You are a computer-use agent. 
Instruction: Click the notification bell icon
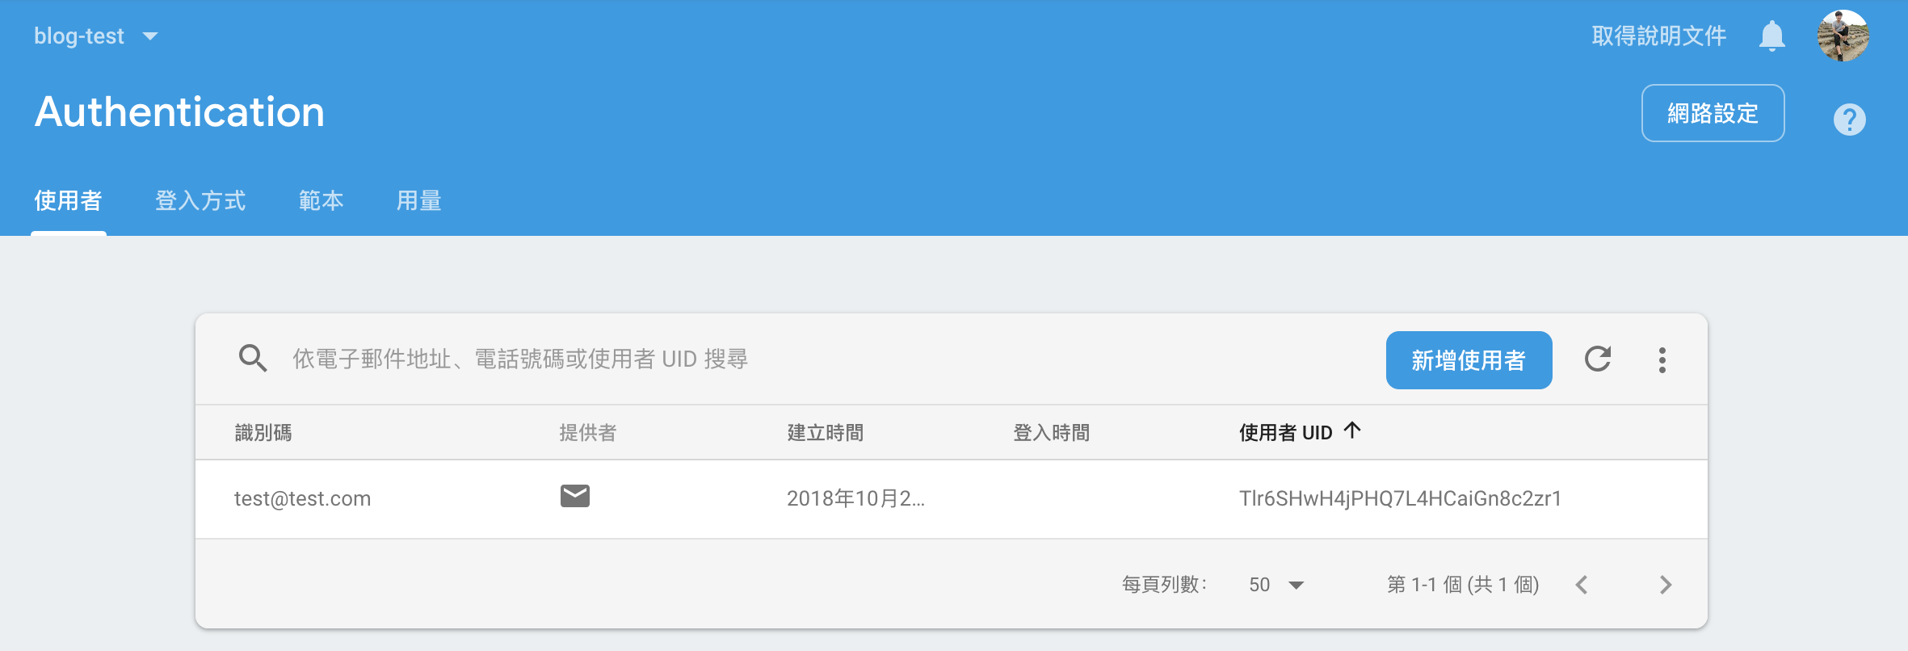pos(1771,36)
